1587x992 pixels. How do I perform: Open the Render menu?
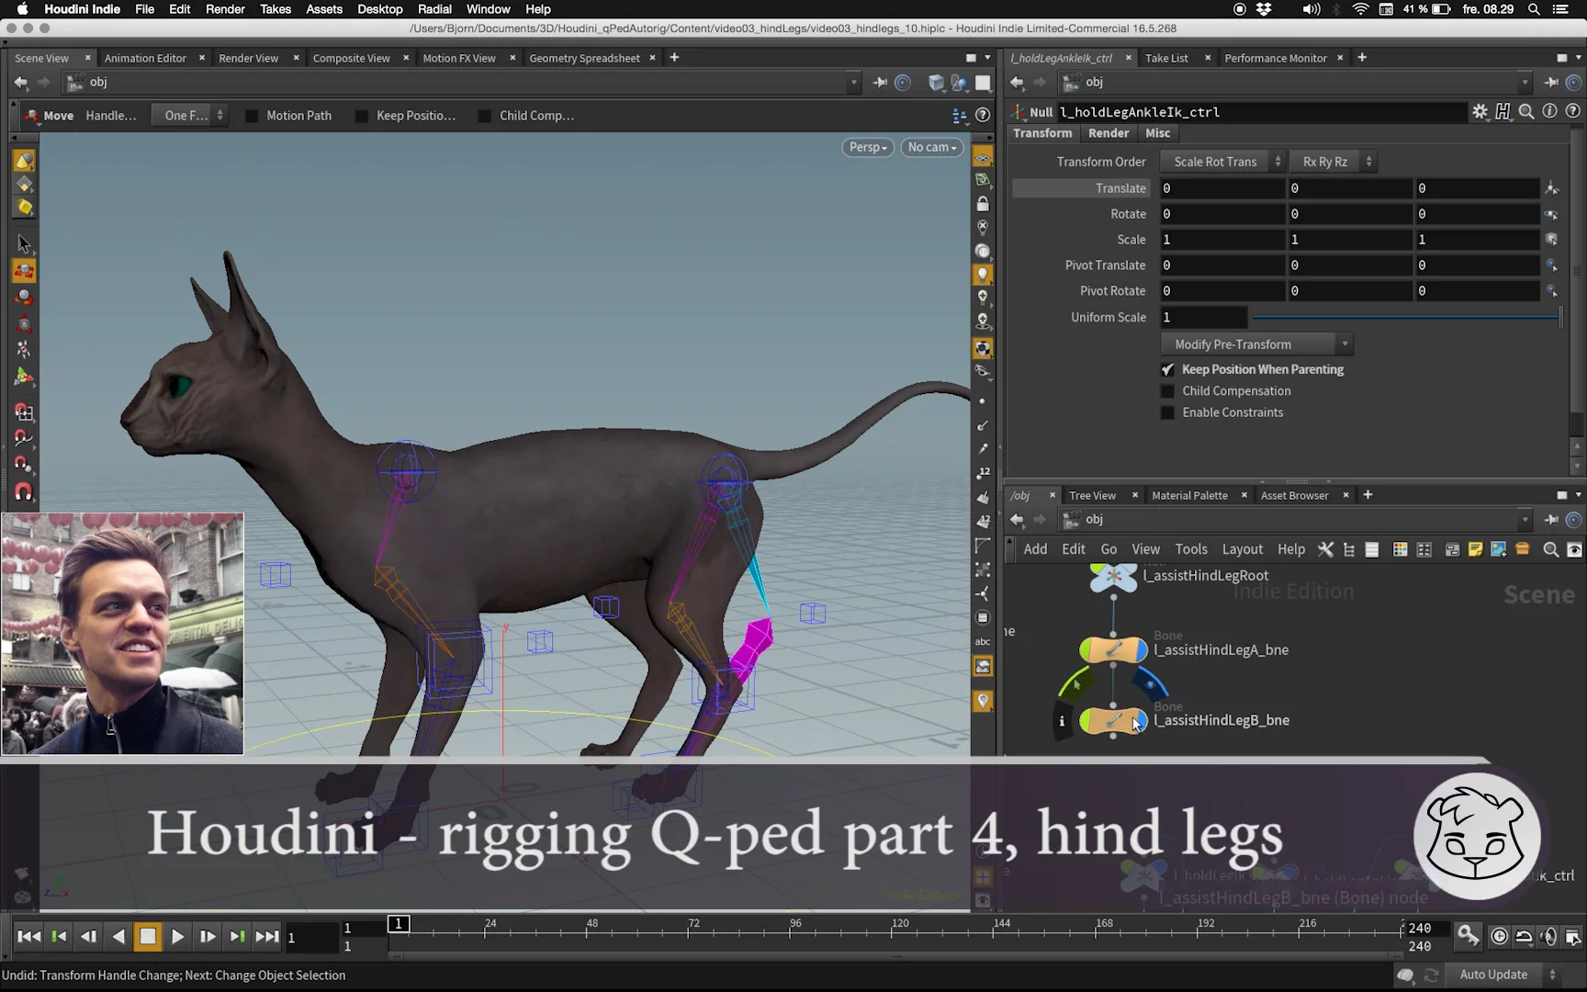coord(225,9)
